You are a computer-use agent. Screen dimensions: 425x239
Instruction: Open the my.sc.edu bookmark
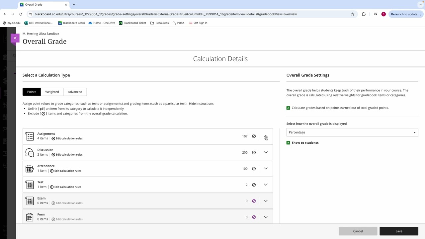coord(12,23)
